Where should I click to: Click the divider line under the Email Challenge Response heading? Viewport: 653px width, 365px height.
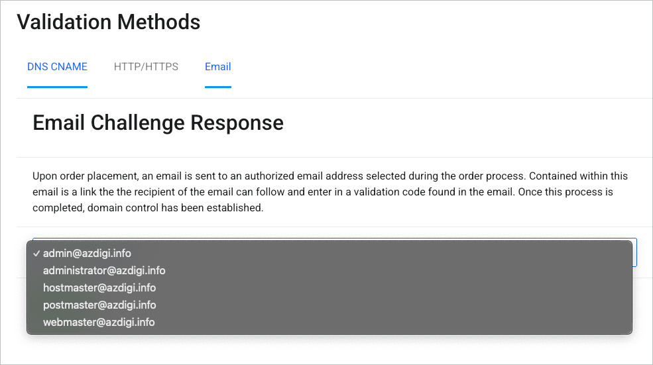click(x=331, y=157)
